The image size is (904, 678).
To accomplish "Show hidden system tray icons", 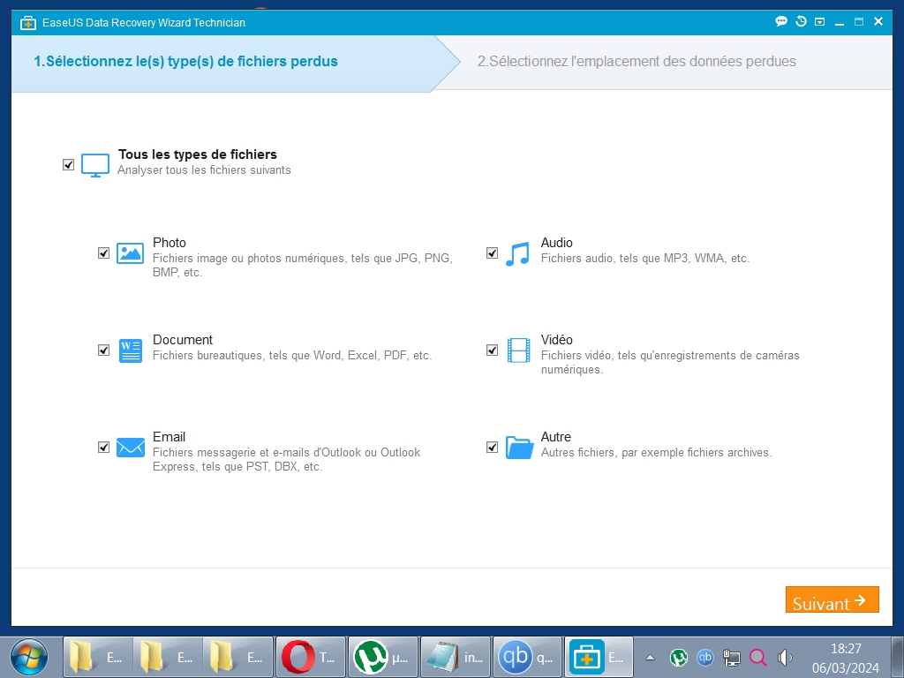I will [650, 657].
